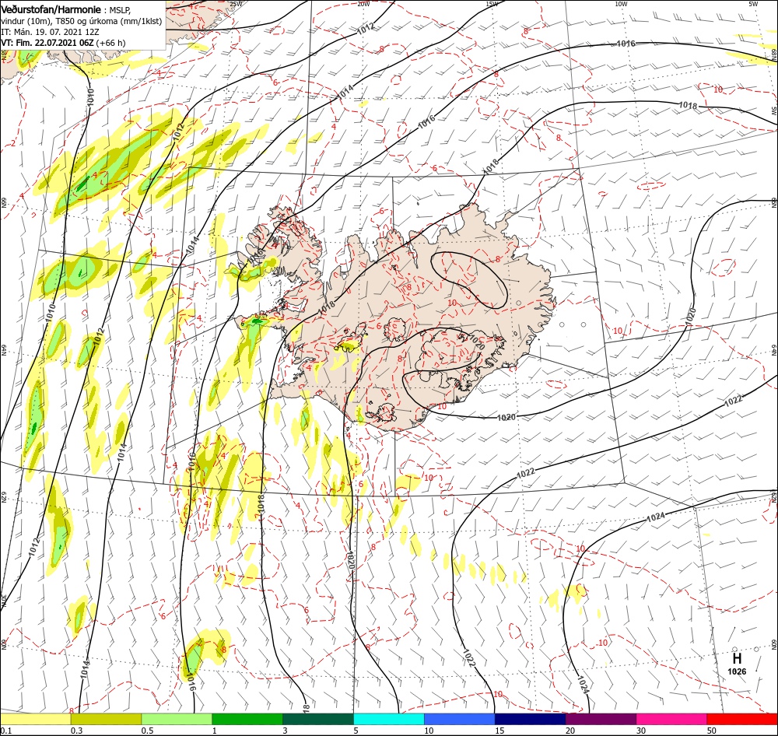Click the 'Veðurstofan/Harmonie' title text
This screenshot has height=736, width=778.
click(51, 10)
